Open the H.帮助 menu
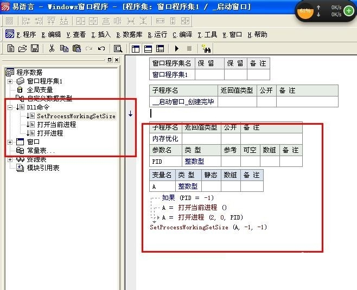This screenshot has width=357, height=290. click(x=257, y=35)
